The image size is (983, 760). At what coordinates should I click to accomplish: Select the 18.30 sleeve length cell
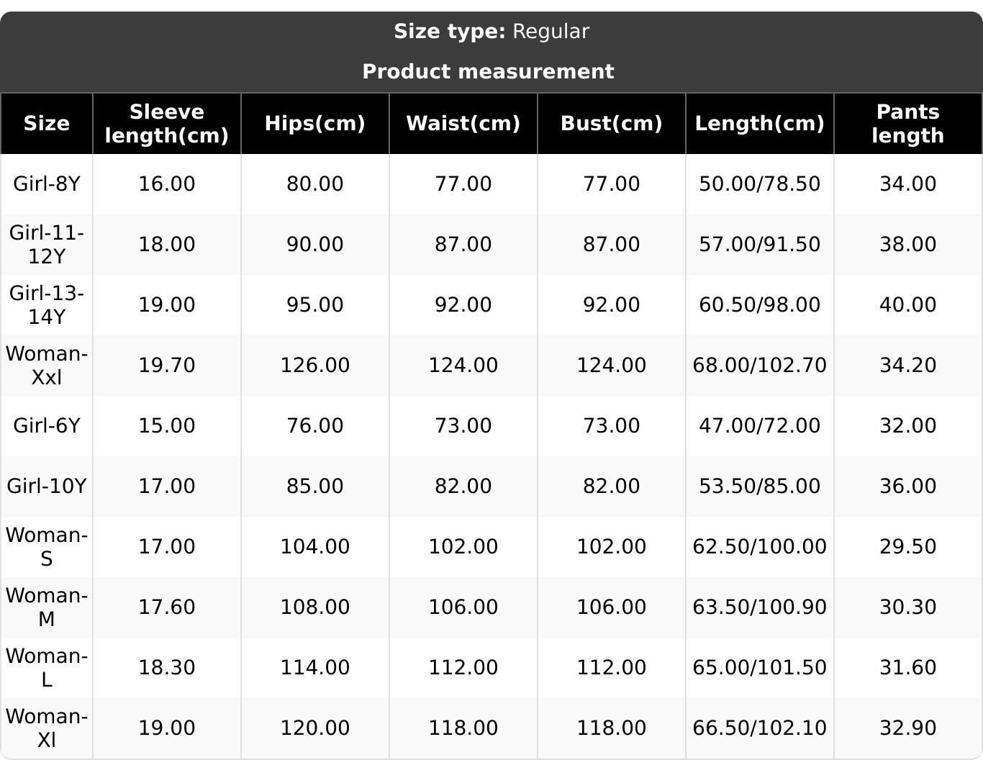click(x=166, y=667)
